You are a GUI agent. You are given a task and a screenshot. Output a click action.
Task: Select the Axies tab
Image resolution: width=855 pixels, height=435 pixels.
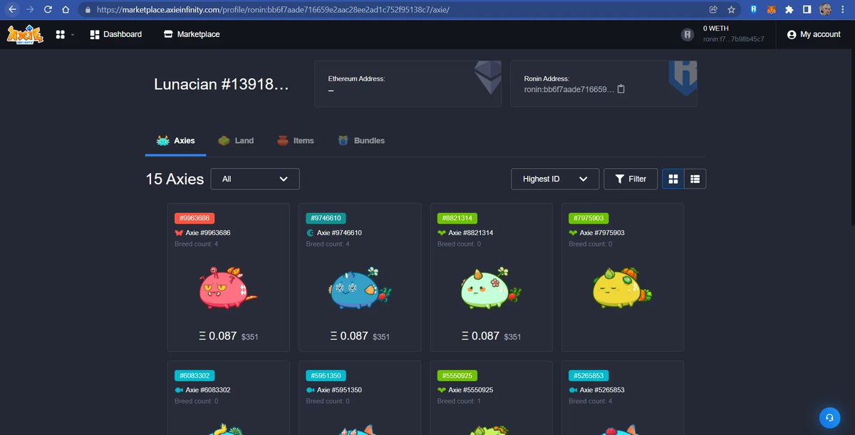(x=176, y=140)
